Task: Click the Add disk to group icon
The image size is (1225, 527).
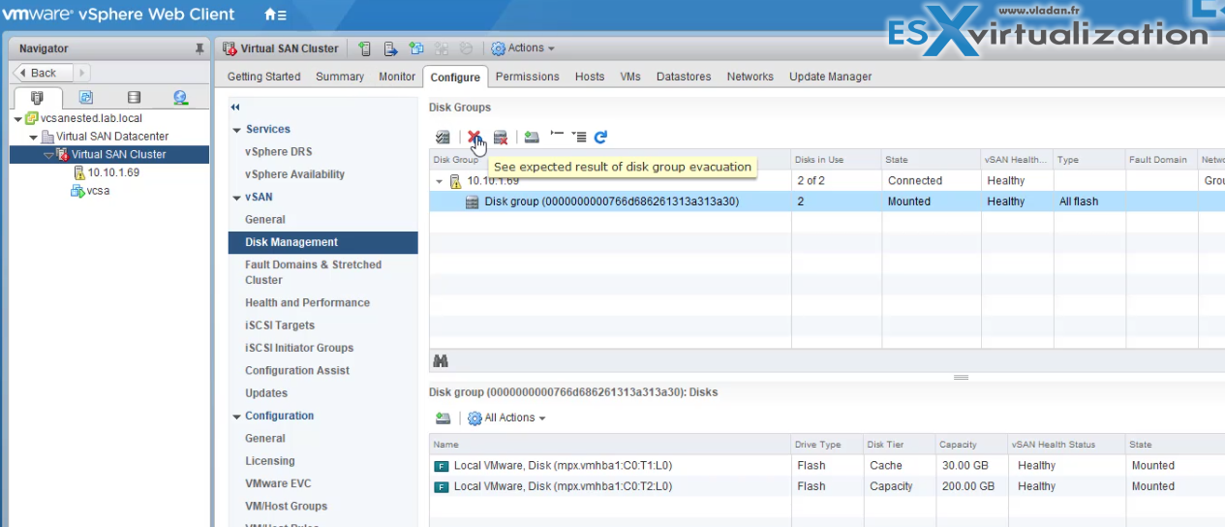Action: (533, 138)
